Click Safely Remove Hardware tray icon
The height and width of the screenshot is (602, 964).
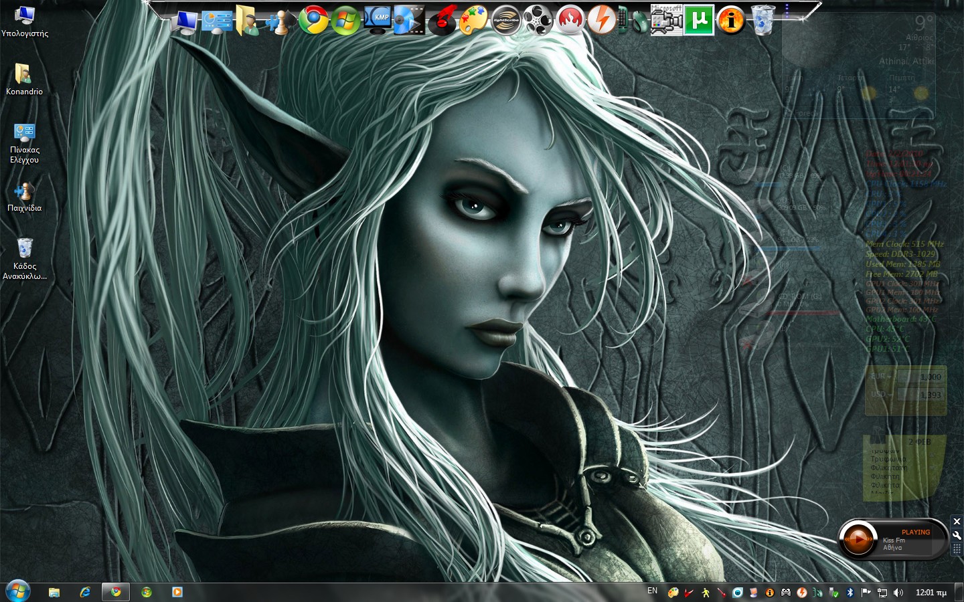point(833,593)
